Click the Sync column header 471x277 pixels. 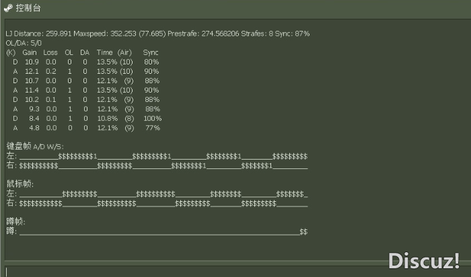151,52
